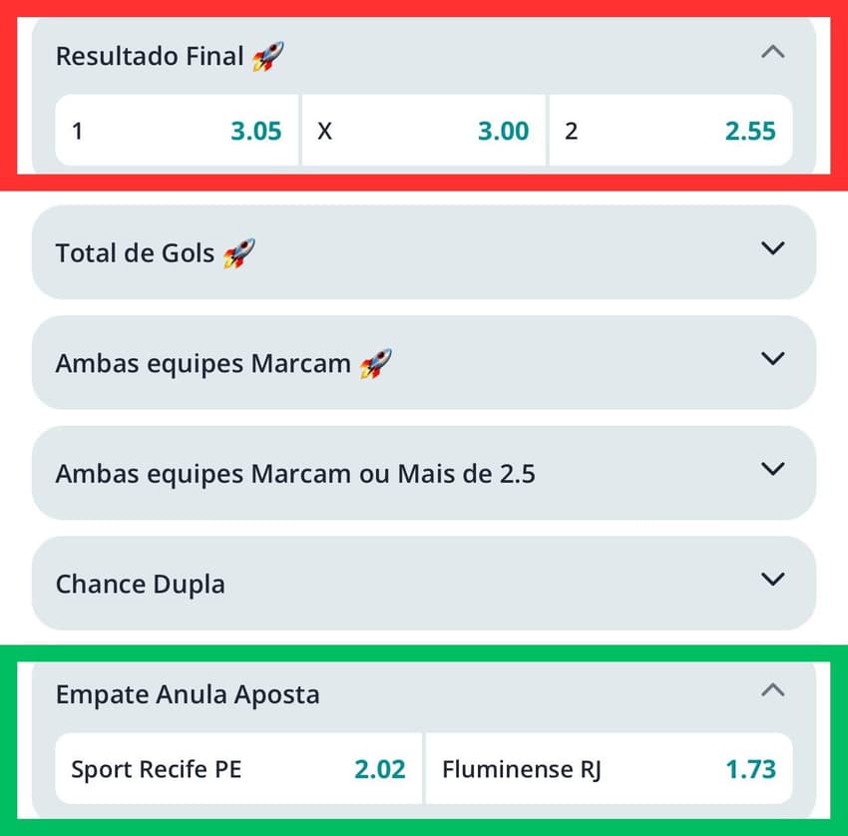Expand the Total de Gols market
Viewport: 848px width, 836px height.
(x=774, y=251)
